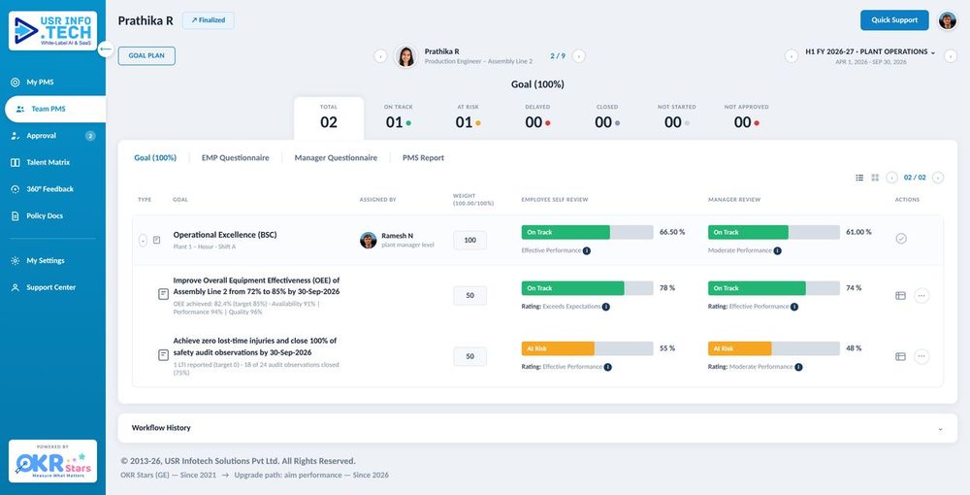Image resolution: width=970 pixels, height=495 pixels.
Task: Click the OEE goal document icon
Action: pyautogui.click(x=163, y=294)
